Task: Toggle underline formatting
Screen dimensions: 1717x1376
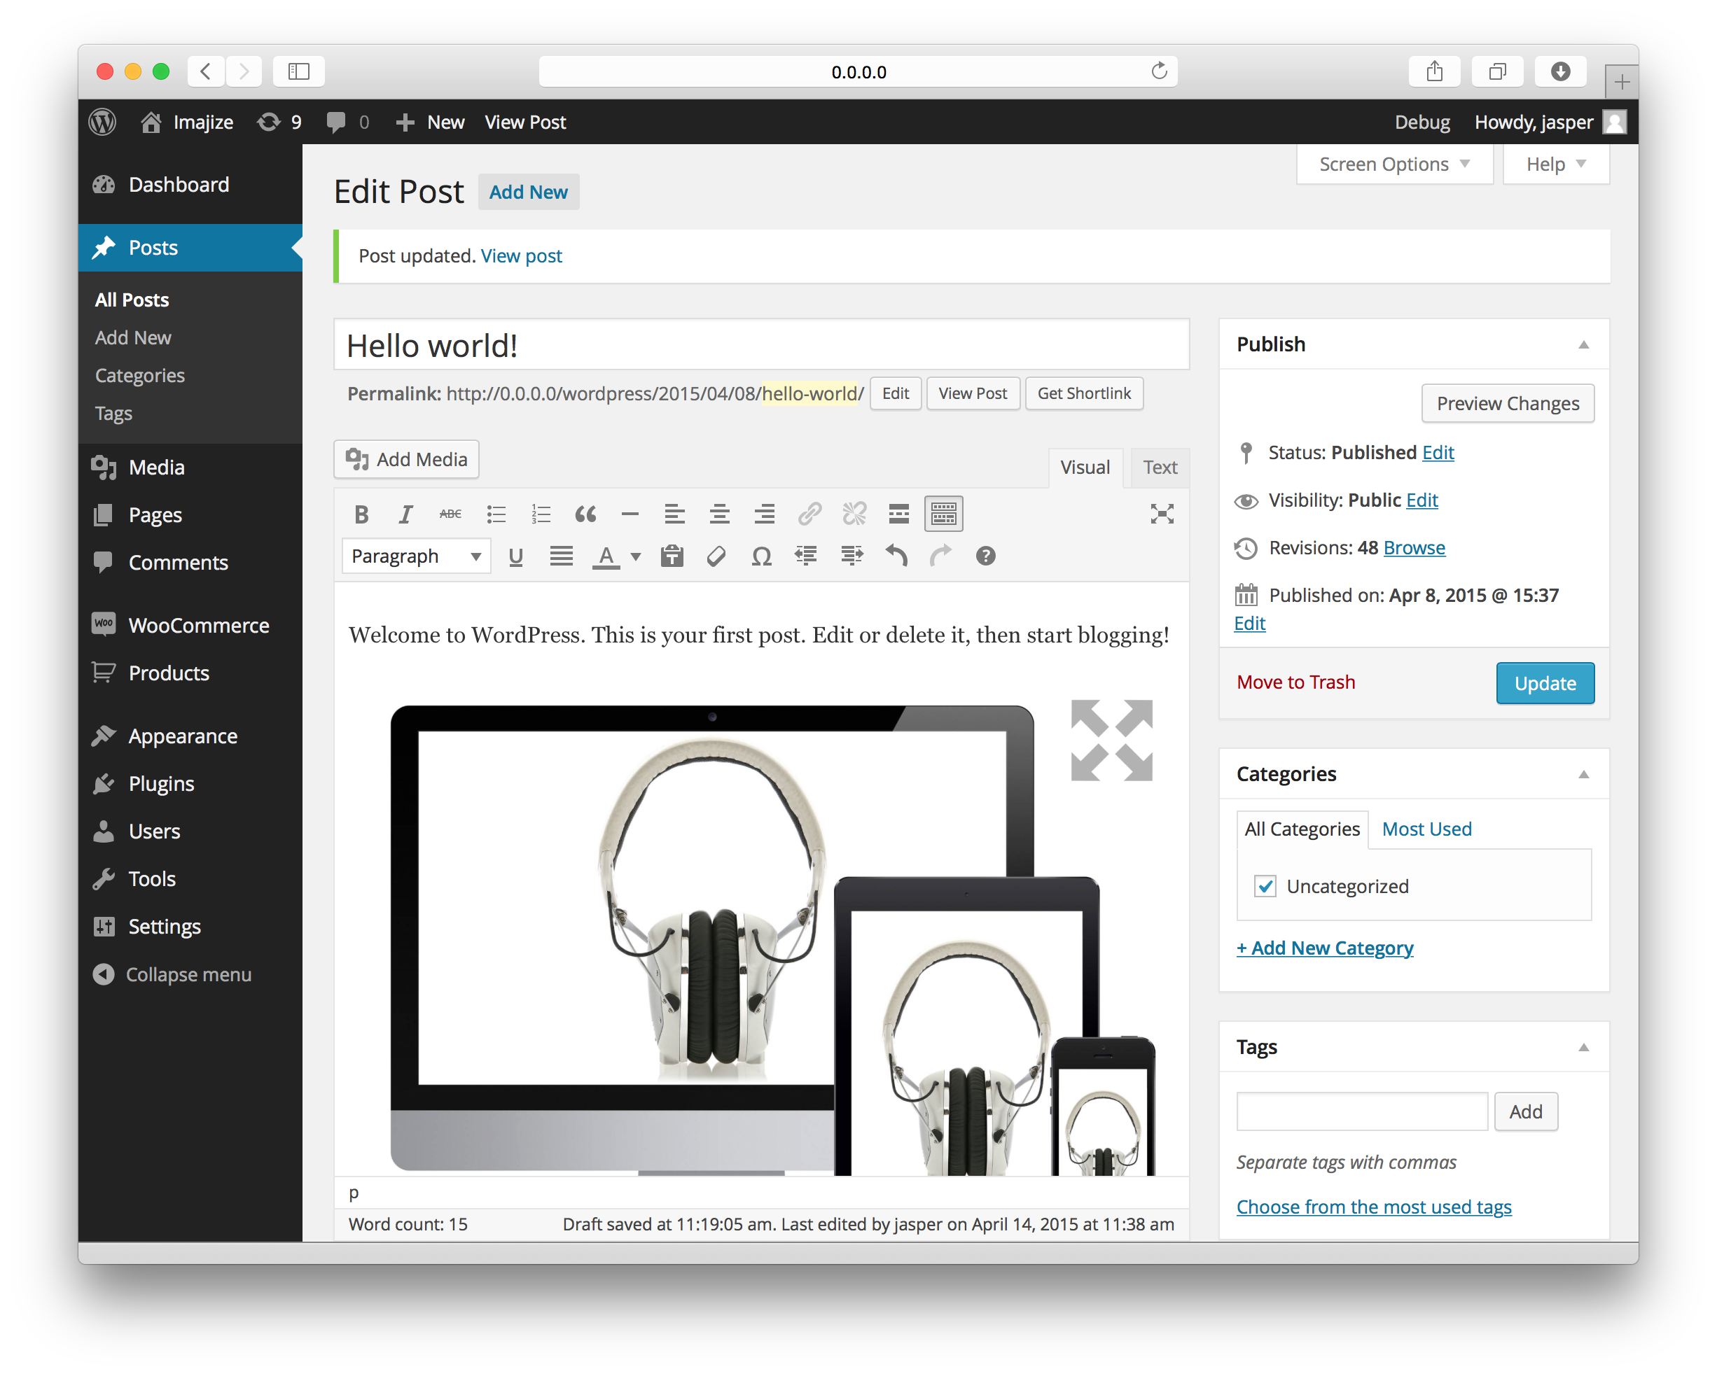Action: pyautogui.click(x=515, y=556)
